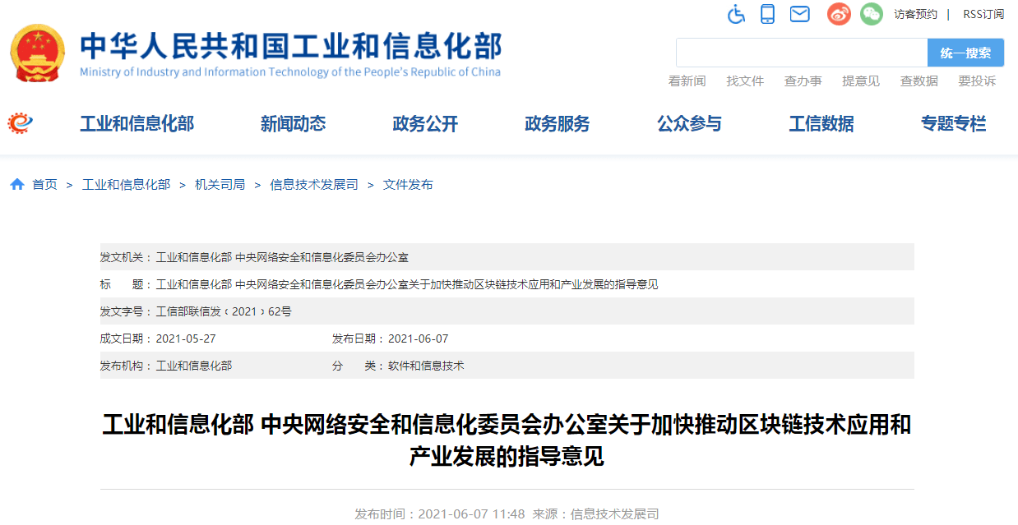1018x525 pixels.
Task: Click the 要投诉 link under search
Action: pyautogui.click(x=977, y=81)
